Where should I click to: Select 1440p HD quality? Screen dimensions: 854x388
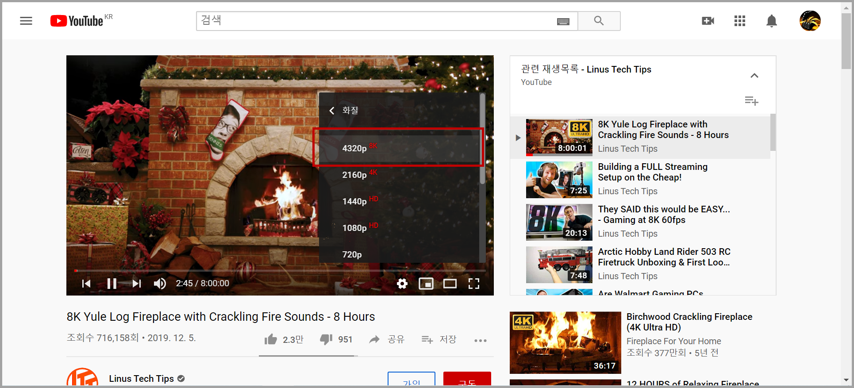pyautogui.click(x=399, y=201)
